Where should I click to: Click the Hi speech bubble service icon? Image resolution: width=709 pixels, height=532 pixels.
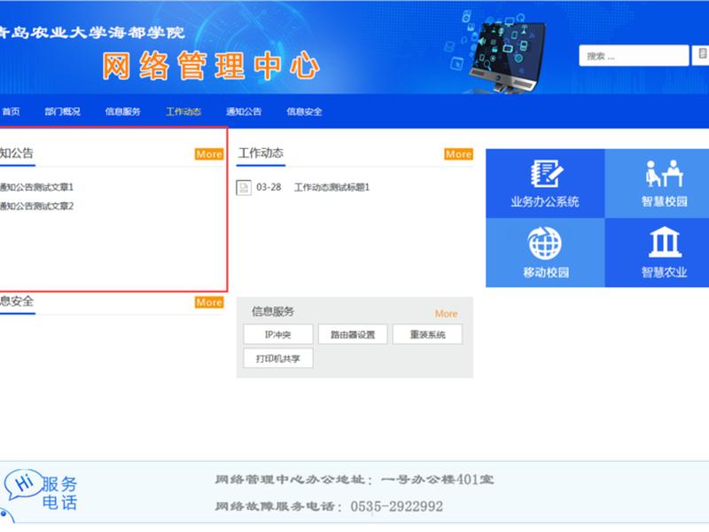[23, 484]
